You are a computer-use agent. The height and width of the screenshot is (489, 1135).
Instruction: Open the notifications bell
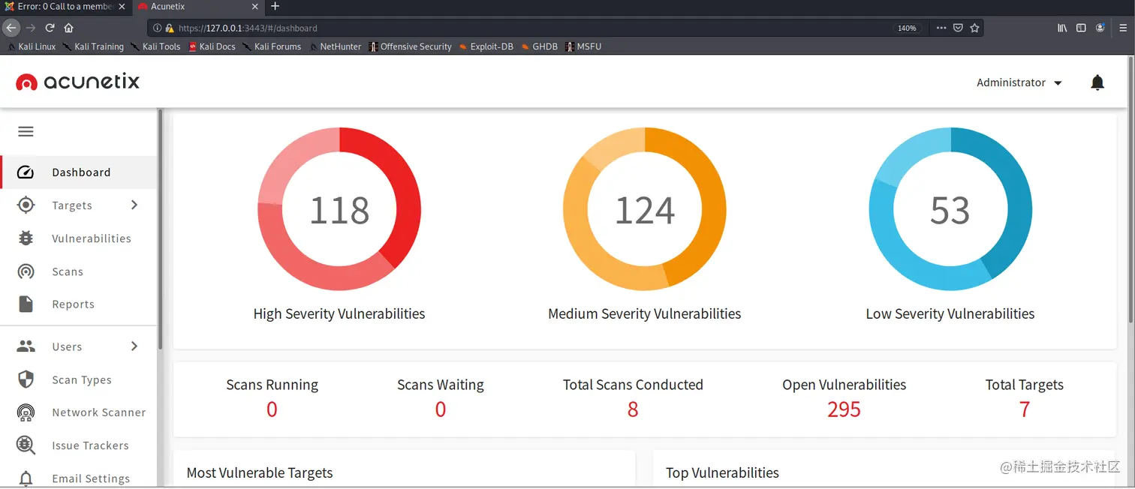click(1097, 82)
